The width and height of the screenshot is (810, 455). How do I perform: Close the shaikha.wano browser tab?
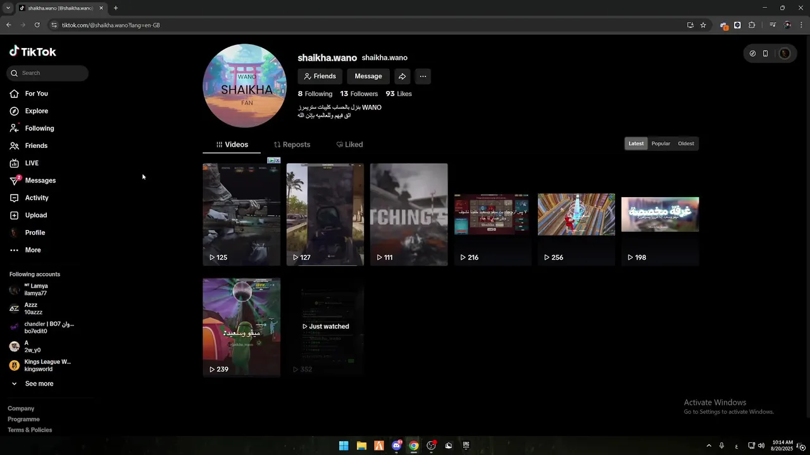click(x=101, y=8)
